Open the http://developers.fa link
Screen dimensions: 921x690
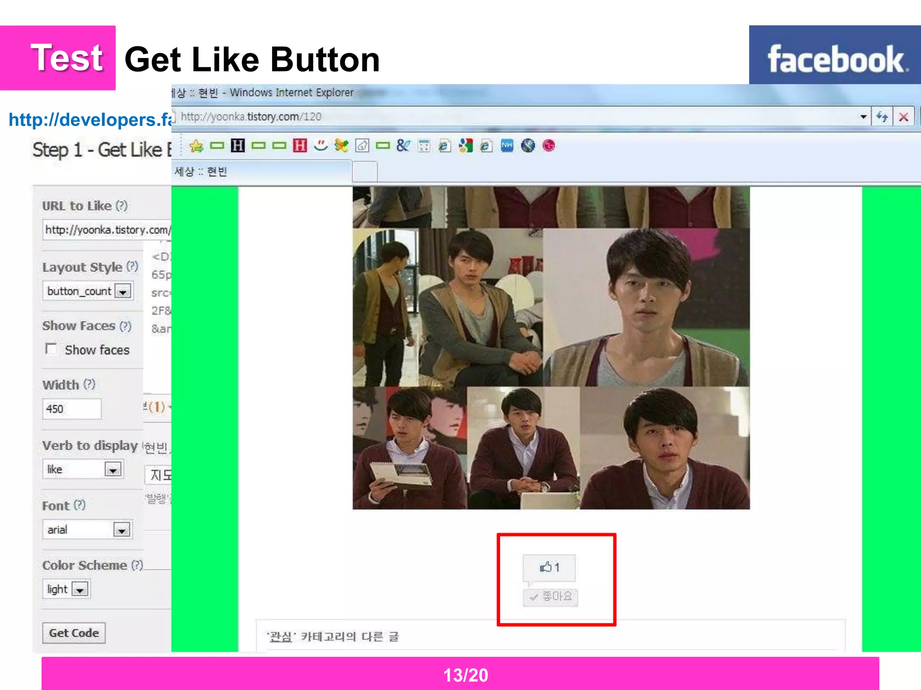pos(90,119)
